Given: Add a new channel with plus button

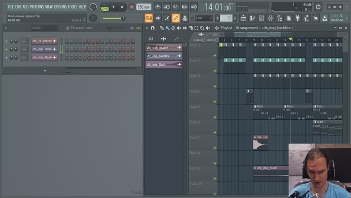Looking at the screenshot, I should (45, 71).
